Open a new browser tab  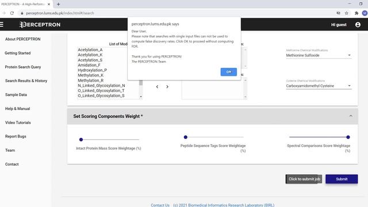pos(58,4)
